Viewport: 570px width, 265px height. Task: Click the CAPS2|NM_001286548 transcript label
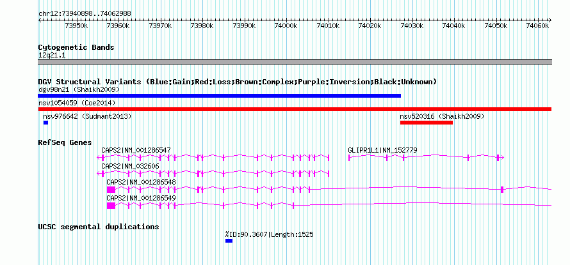coord(141,182)
